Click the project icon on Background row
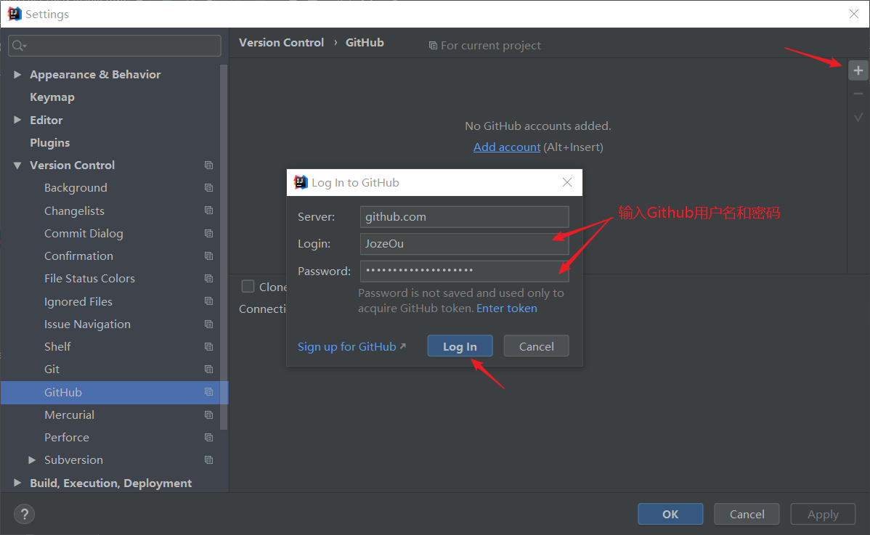 [208, 188]
